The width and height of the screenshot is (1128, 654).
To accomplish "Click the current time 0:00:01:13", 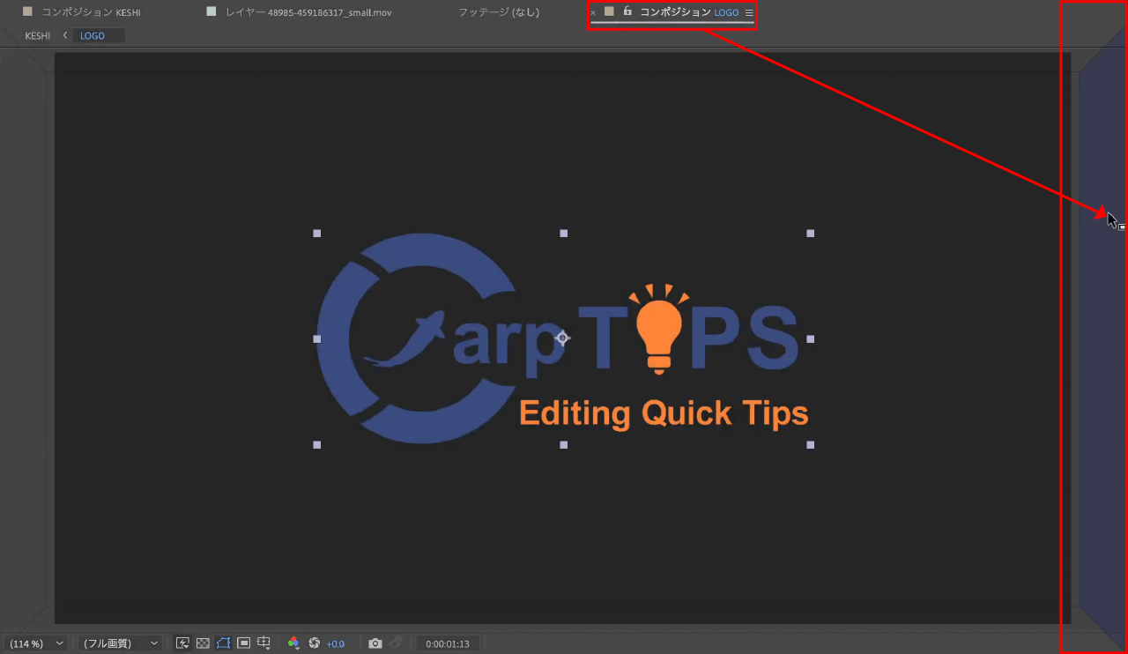I will [x=448, y=644].
